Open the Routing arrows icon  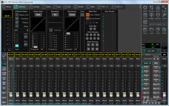[152, 8]
